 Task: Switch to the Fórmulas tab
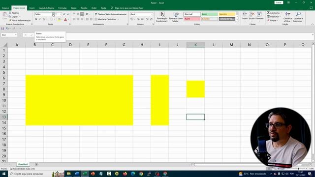click(x=63, y=8)
